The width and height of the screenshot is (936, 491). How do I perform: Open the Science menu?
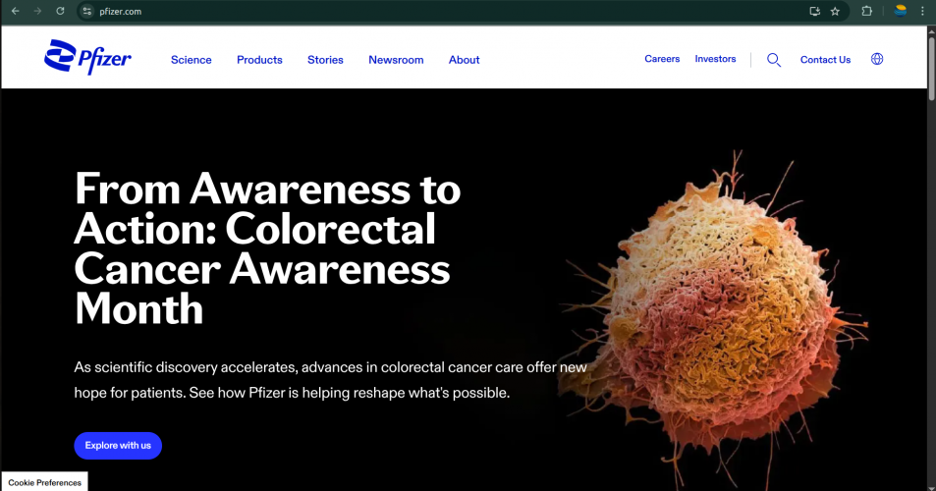[x=191, y=60]
